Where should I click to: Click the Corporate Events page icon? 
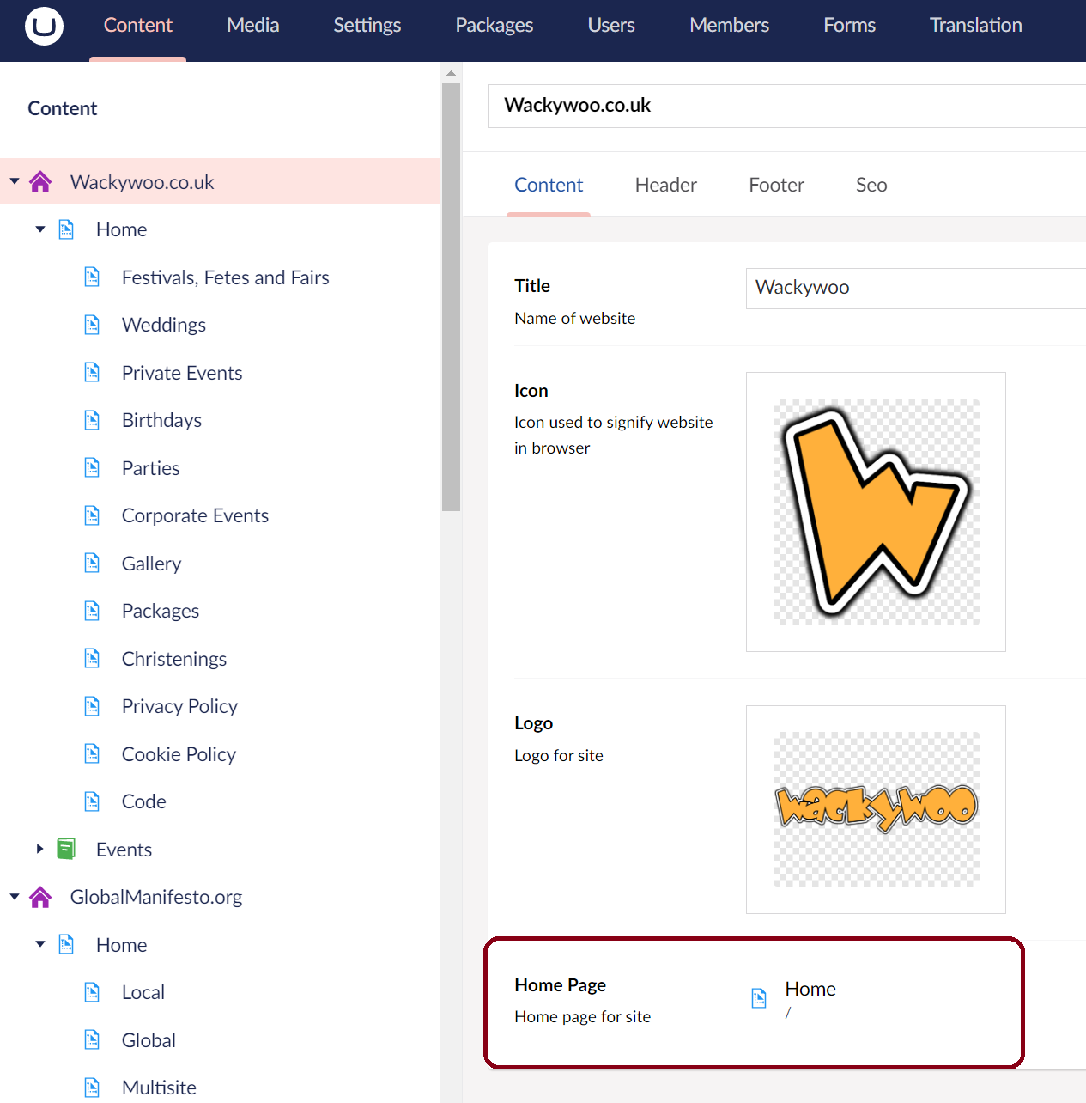point(92,515)
